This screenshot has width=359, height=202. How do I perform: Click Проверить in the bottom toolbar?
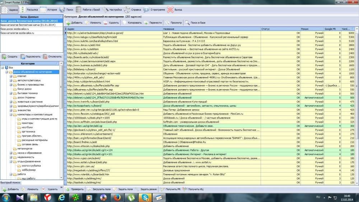coord(75,189)
